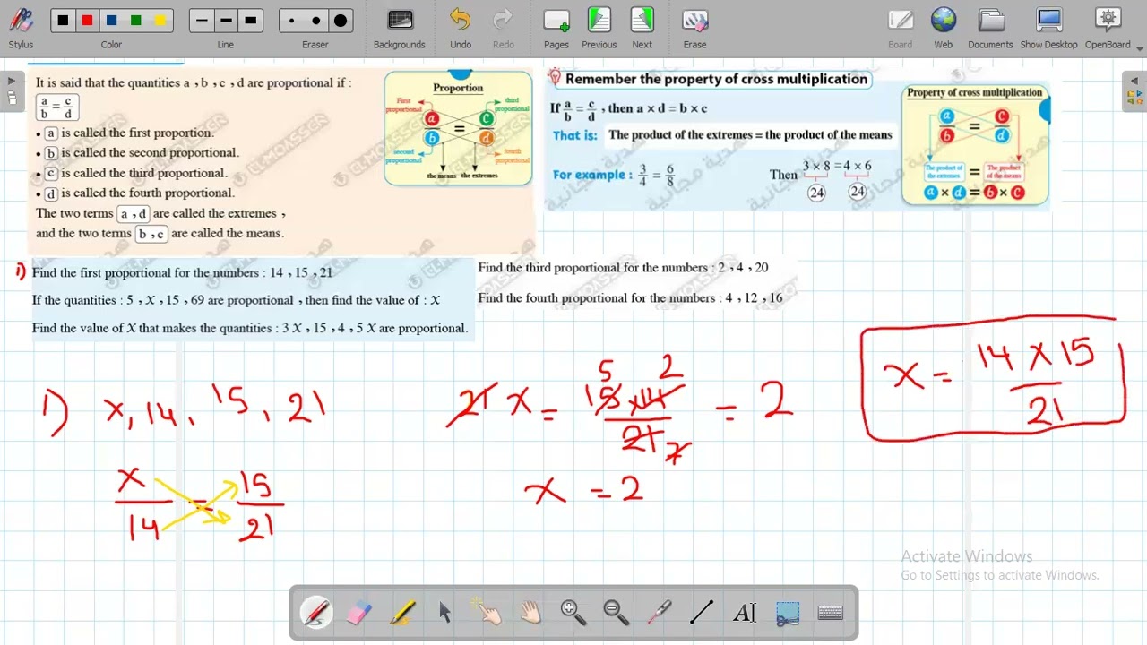Undo the last stroke
The image size is (1147, 645).
point(461,28)
